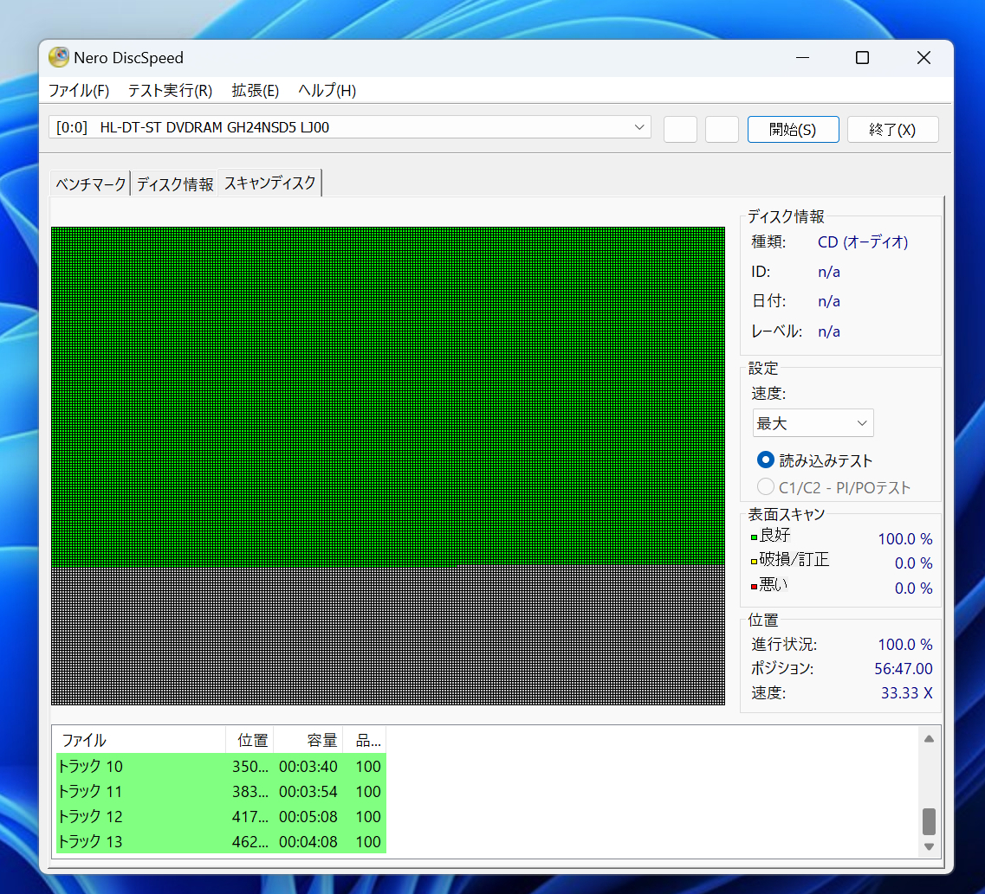This screenshot has height=894, width=985.
Task: Open the ファイル(F) menu
Action: tap(79, 90)
